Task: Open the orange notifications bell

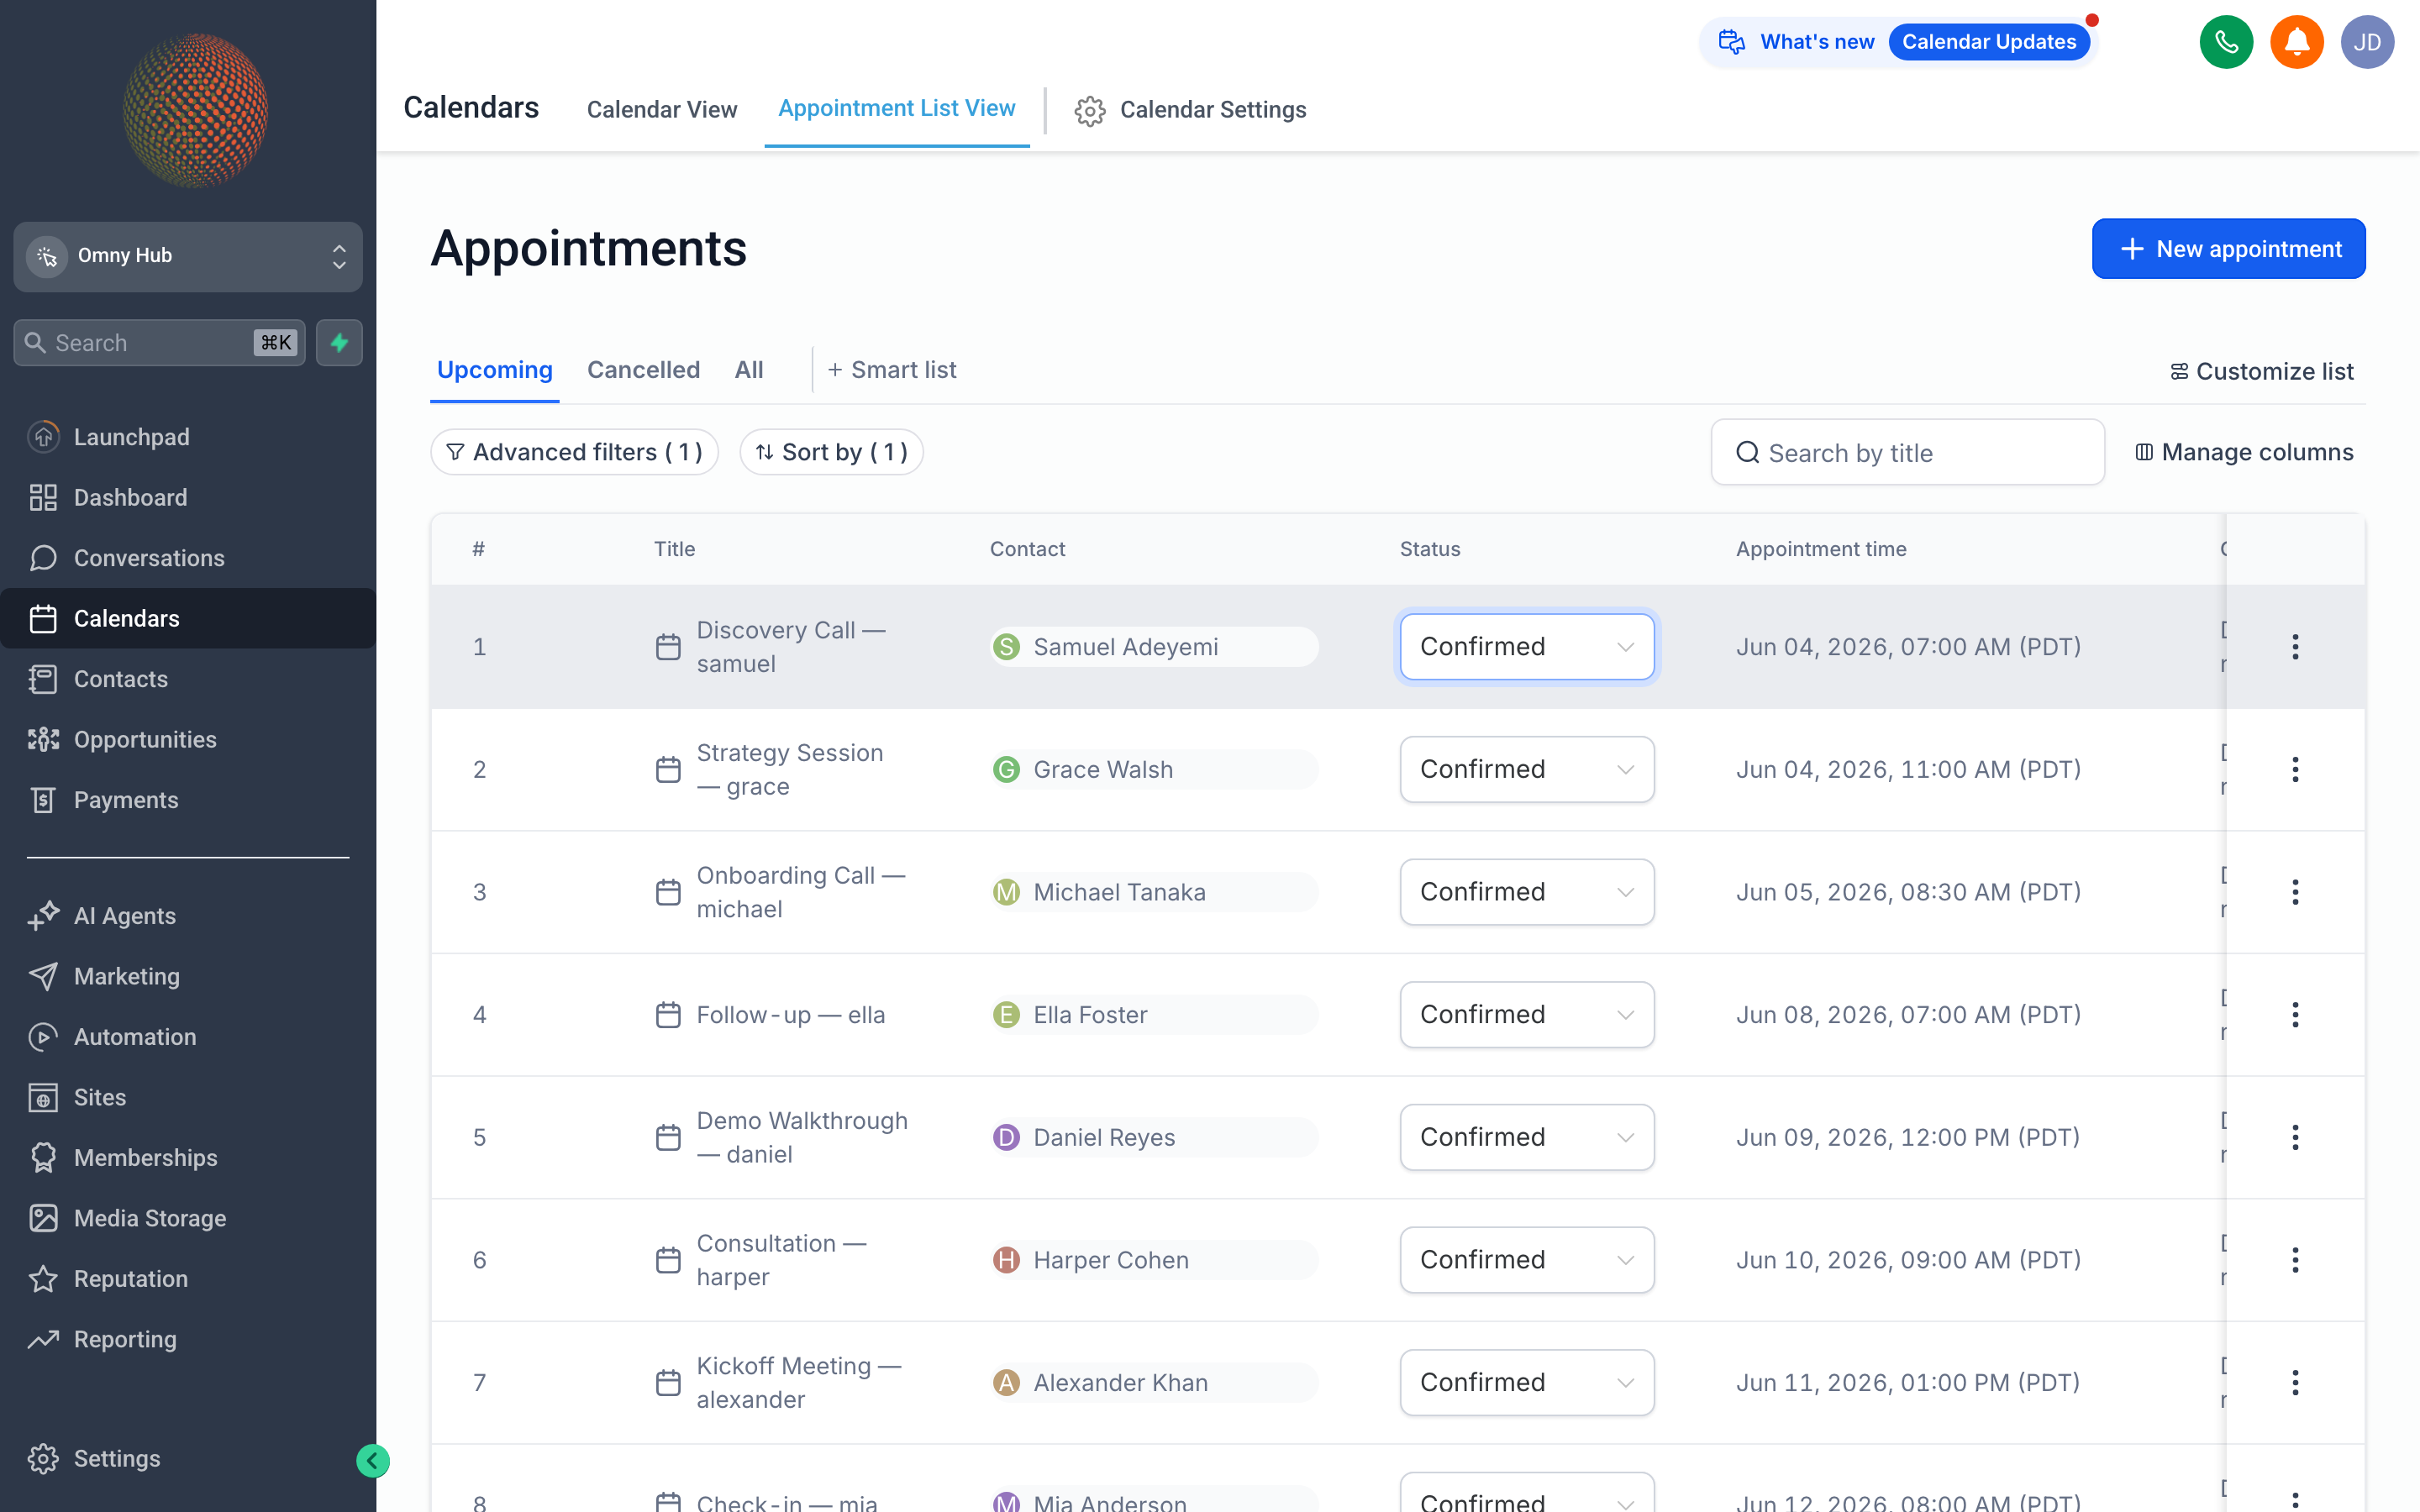Action: 2296,42
